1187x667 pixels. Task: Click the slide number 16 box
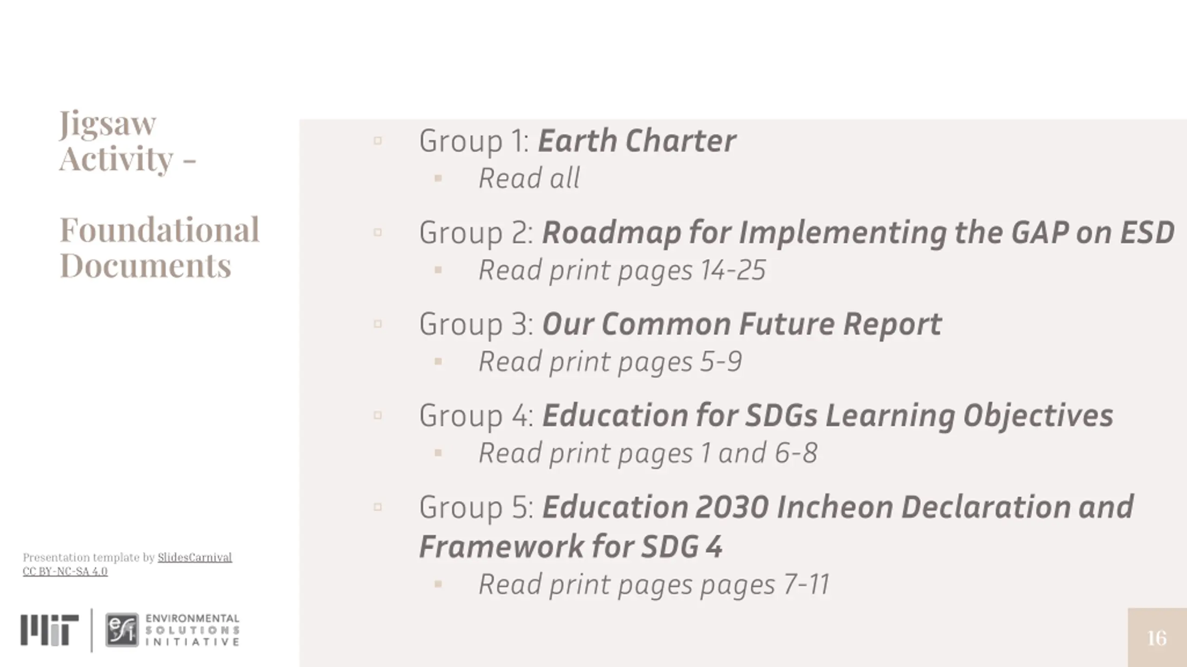point(1157,637)
